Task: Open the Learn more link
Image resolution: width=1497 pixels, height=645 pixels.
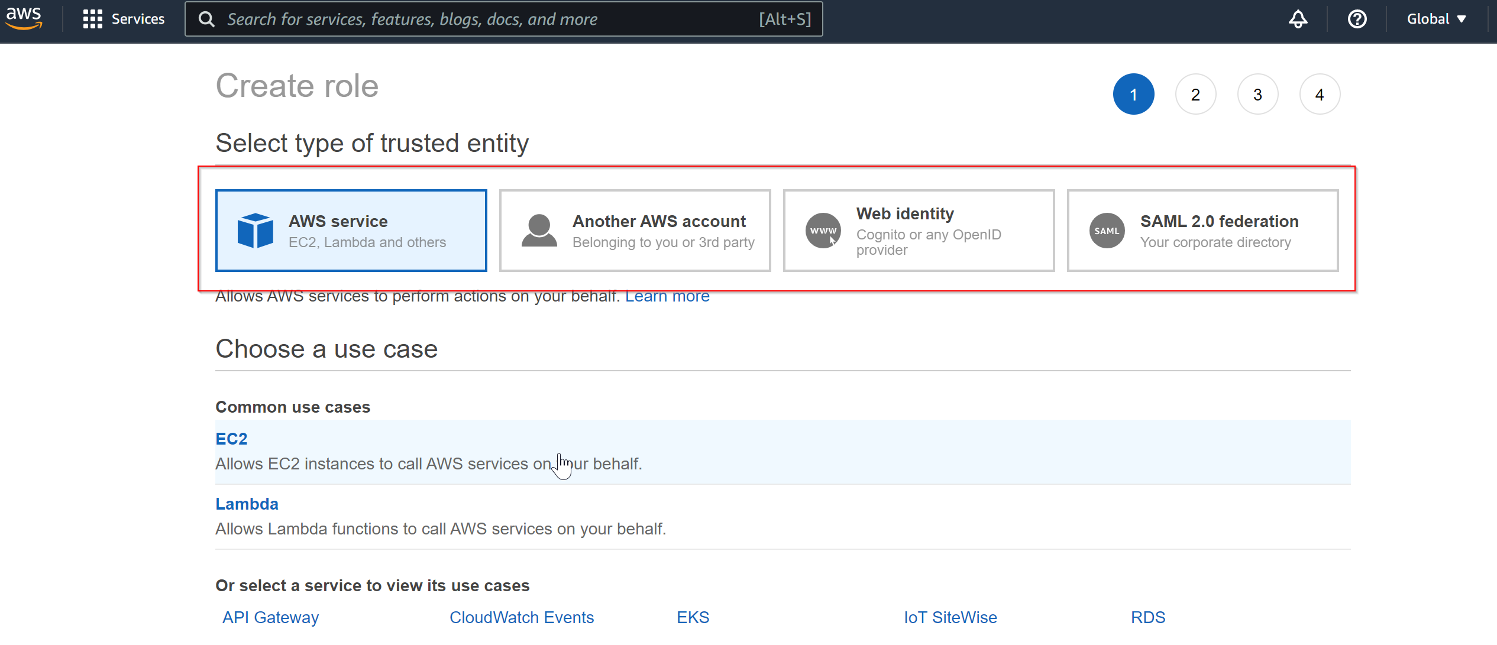Action: pos(667,296)
